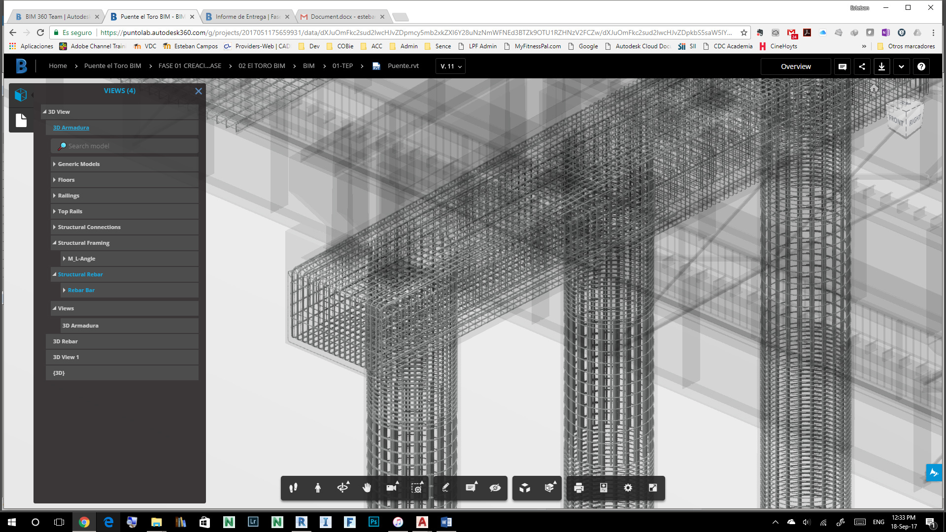Toggle the hide/show eye icon
The width and height of the screenshot is (946, 532).
495,488
